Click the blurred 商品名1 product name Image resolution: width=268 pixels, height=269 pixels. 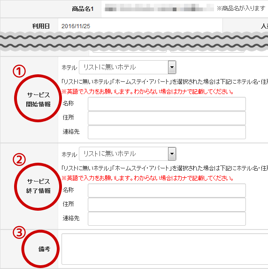click(x=159, y=8)
